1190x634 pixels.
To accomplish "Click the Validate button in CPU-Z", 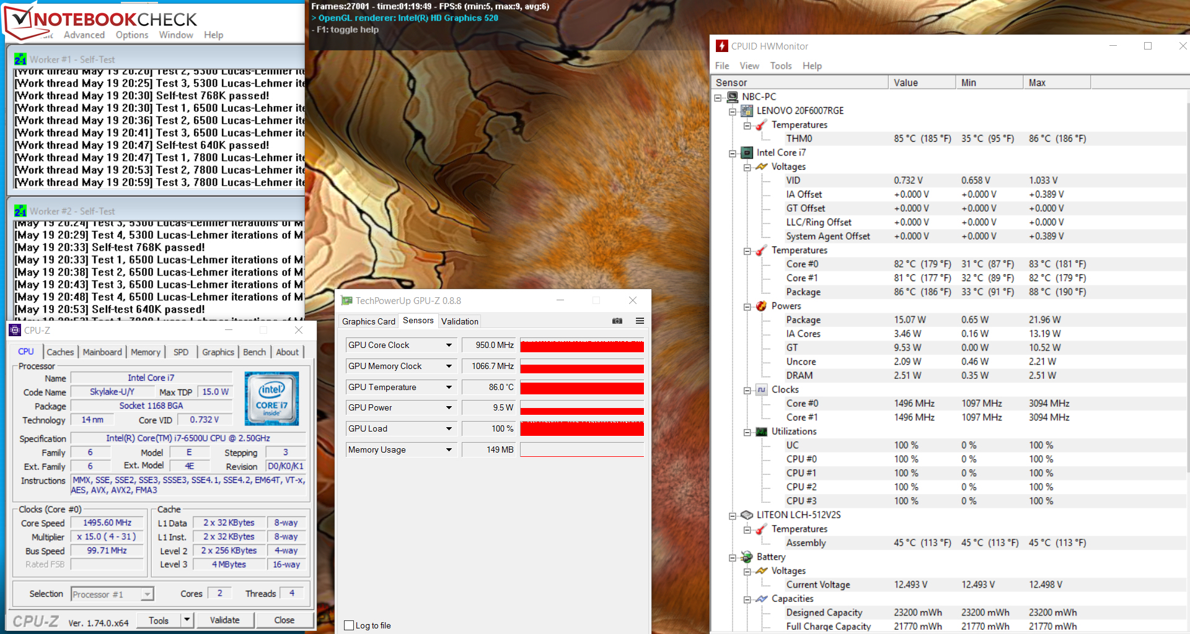I will (x=224, y=620).
